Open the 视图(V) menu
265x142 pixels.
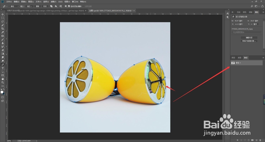click(67, 2)
